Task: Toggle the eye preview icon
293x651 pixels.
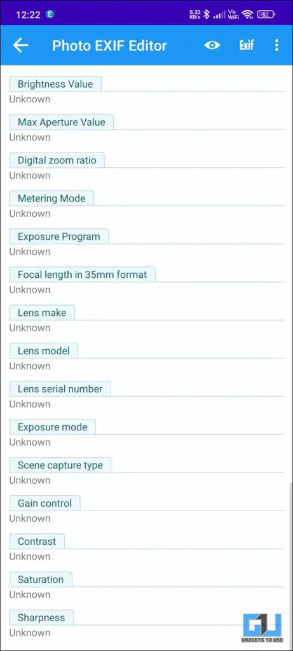Action: pos(212,45)
